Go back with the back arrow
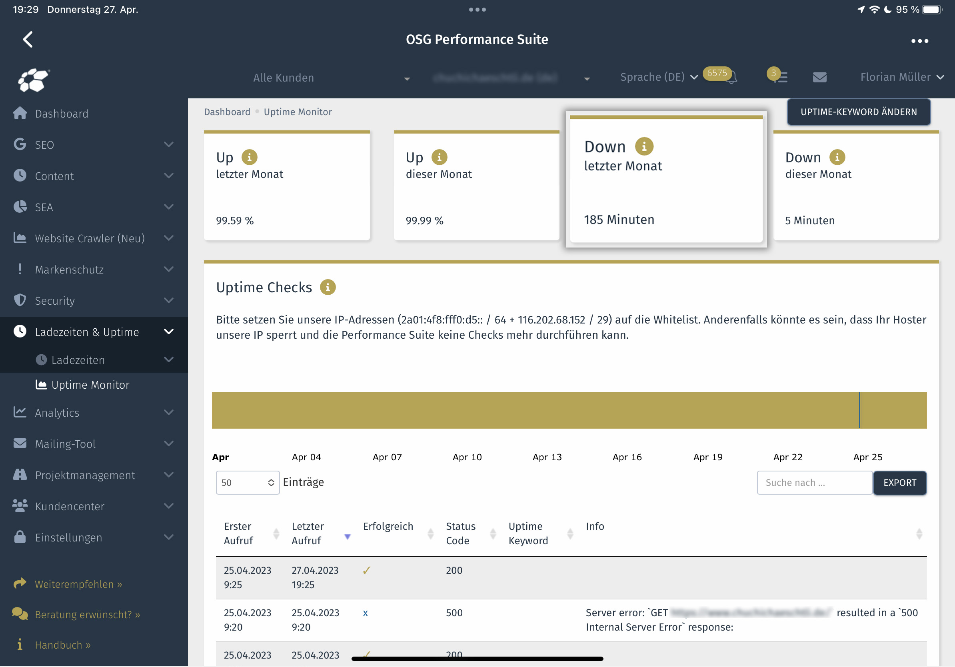The height and width of the screenshot is (667, 955). click(x=28, y=40)
